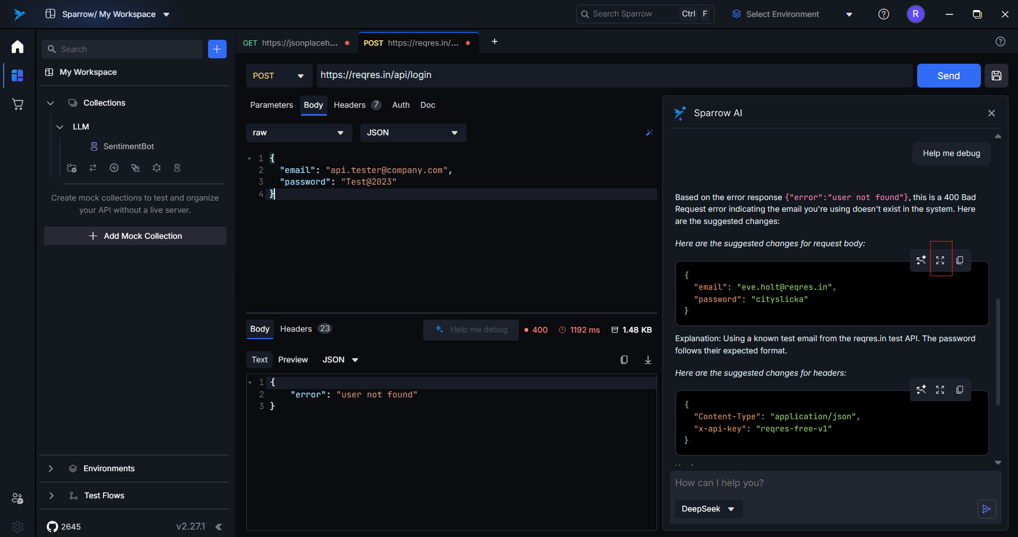Image resolution: width=1018 pixels, height=537 pixels.
Task: Open the request Headers tab
Action: [357, 105]
